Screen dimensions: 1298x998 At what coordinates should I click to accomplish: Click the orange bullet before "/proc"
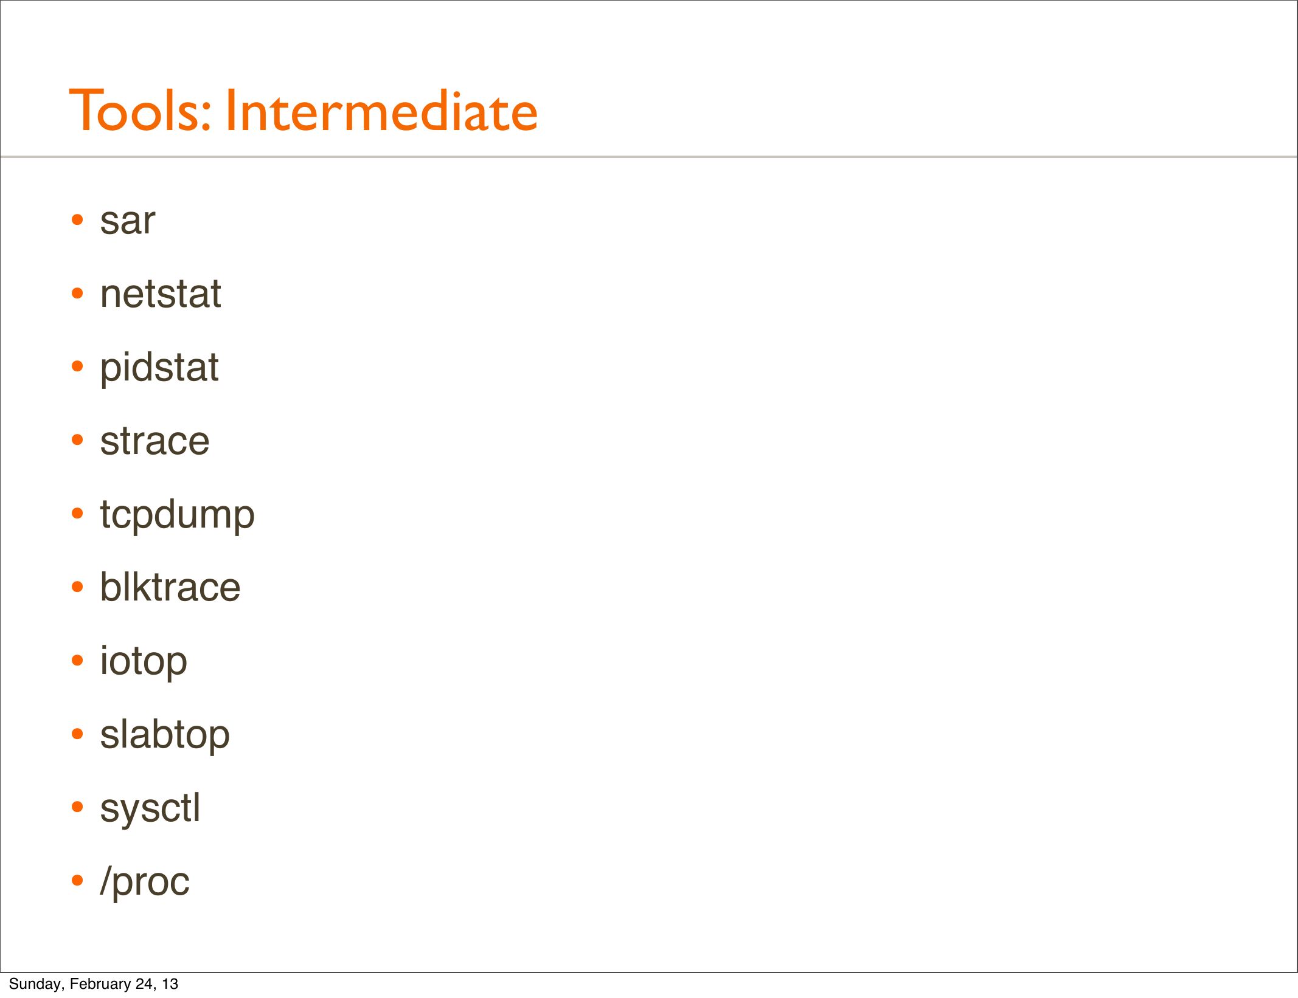click(x=77, y=880)
